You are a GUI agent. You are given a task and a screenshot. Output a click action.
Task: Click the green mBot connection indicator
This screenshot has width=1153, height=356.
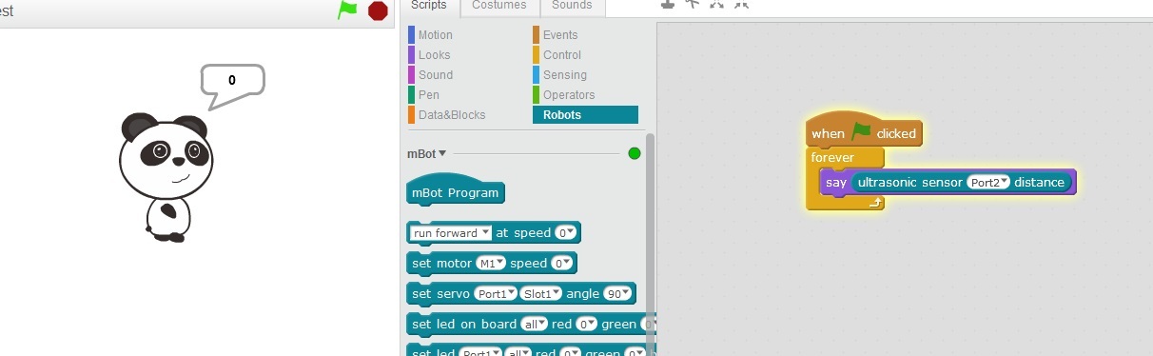635,153
